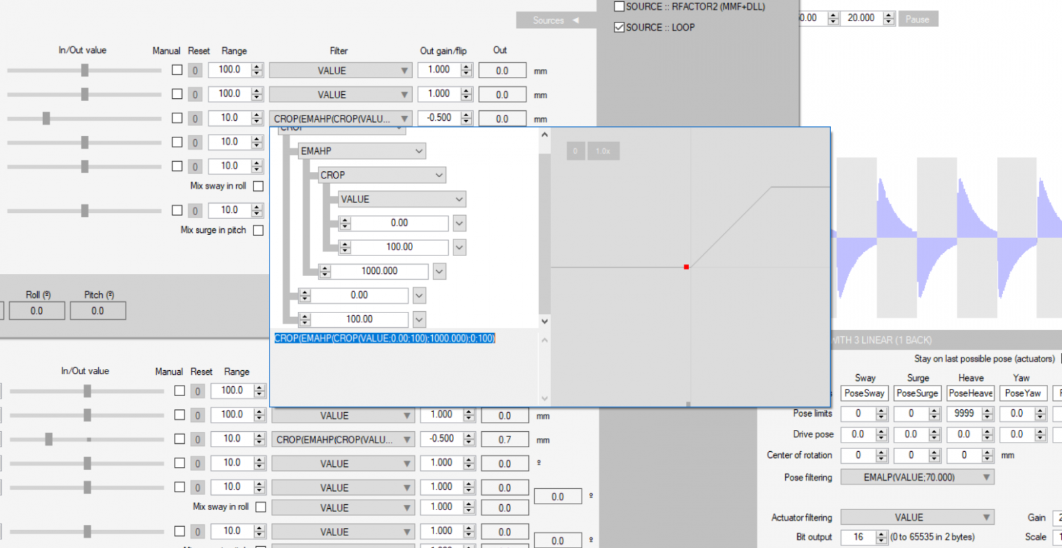1062x548 pixels.
Task: Click the spinner arrows of Bit output
Action: point(881,537)
